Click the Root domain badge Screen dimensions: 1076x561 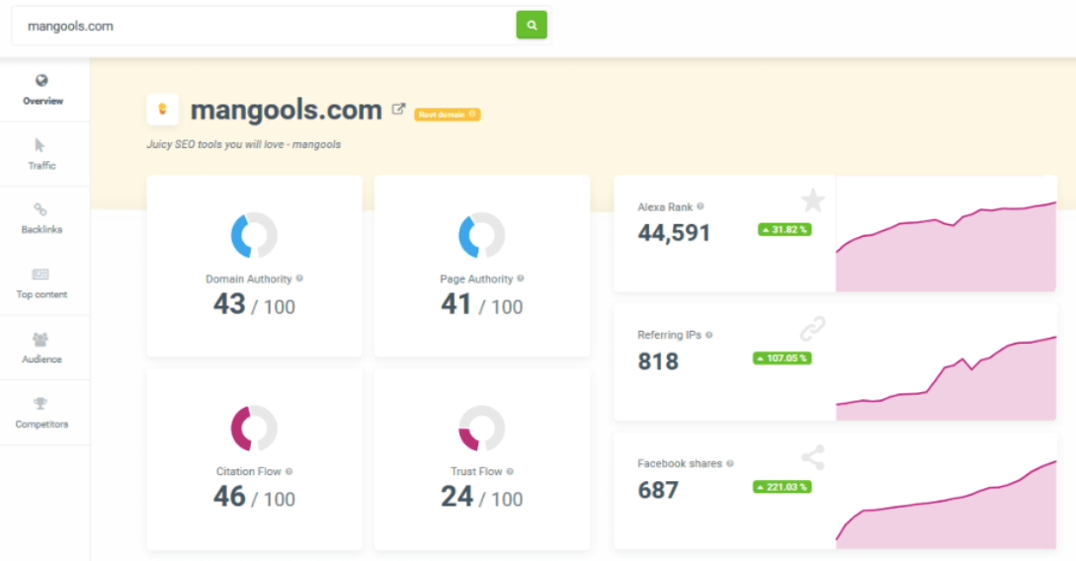click(447, 115)
